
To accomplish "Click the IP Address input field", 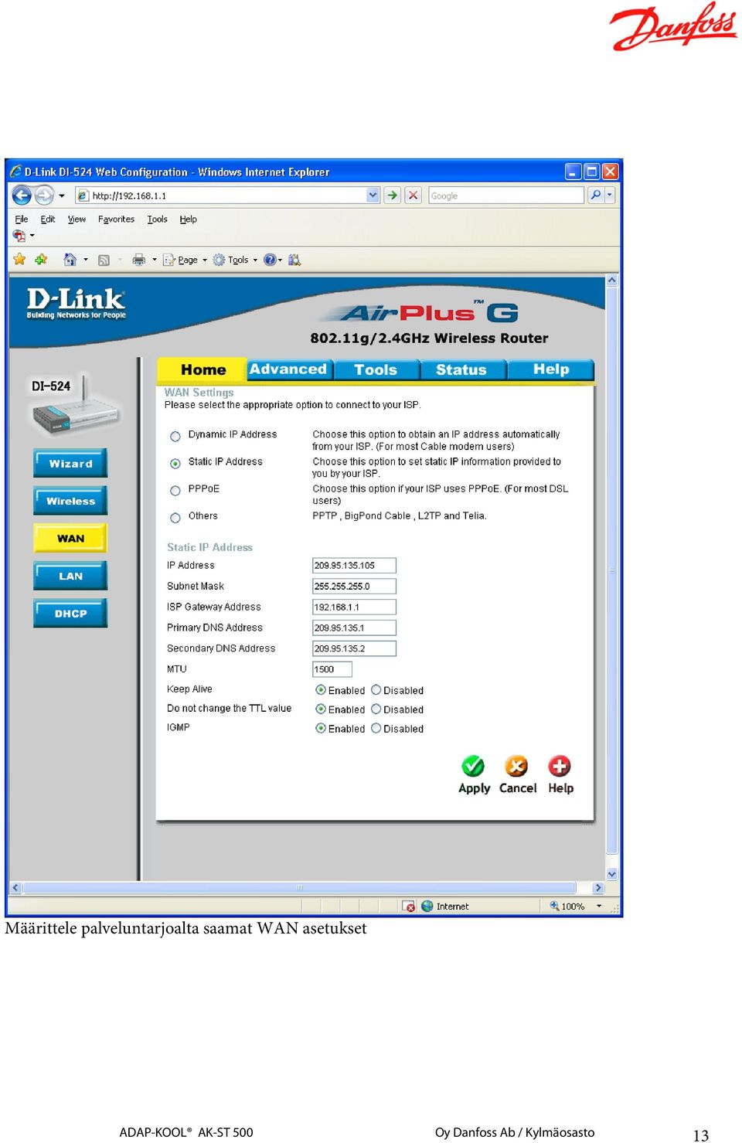I will 354,566.
